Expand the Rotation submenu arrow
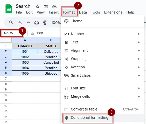The height and width of the screenshot is (124, 146). point(139,67)
